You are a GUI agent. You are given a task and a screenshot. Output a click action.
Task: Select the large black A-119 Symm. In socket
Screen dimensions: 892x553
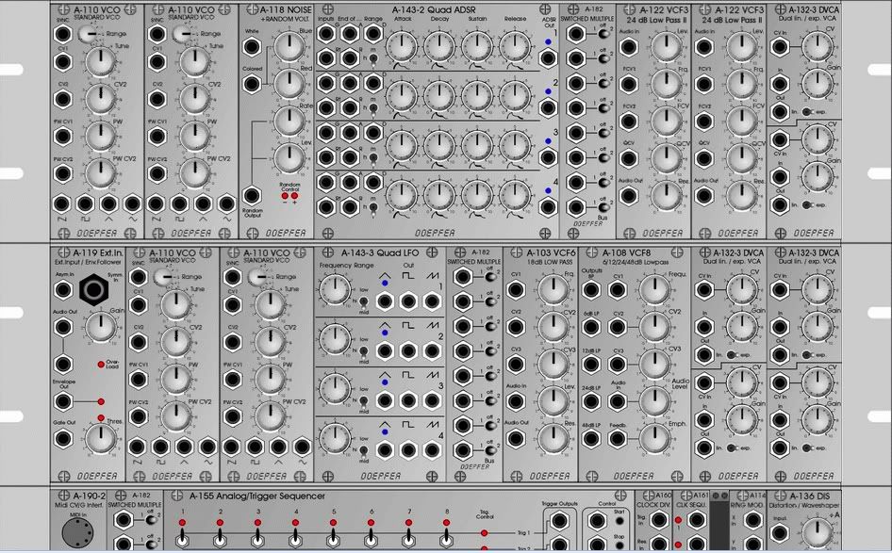tap(94, 290)
